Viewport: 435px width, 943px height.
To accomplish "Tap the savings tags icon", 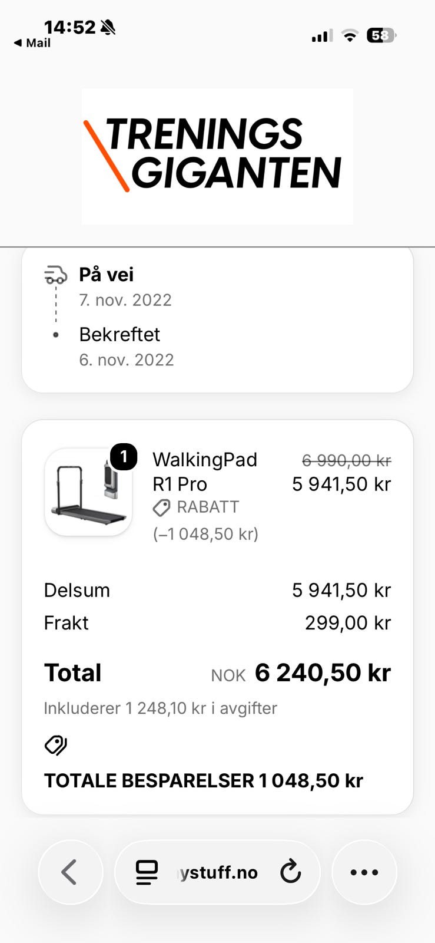I will 56,746.
